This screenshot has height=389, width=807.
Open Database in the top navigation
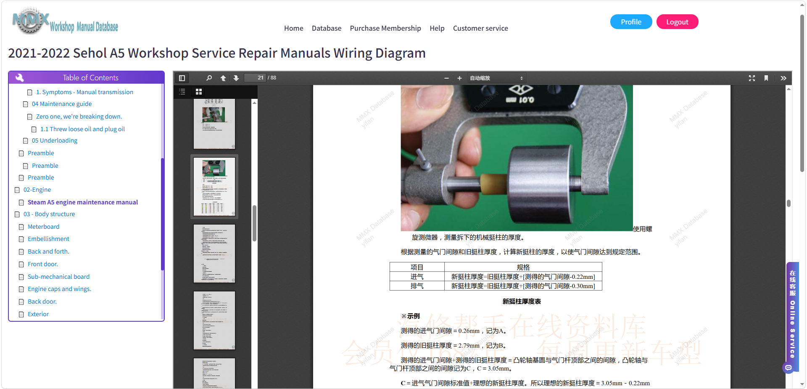pos(327,28)
